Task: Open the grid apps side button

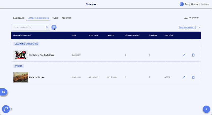Action: pyautogui.click(x=4, y=92)
